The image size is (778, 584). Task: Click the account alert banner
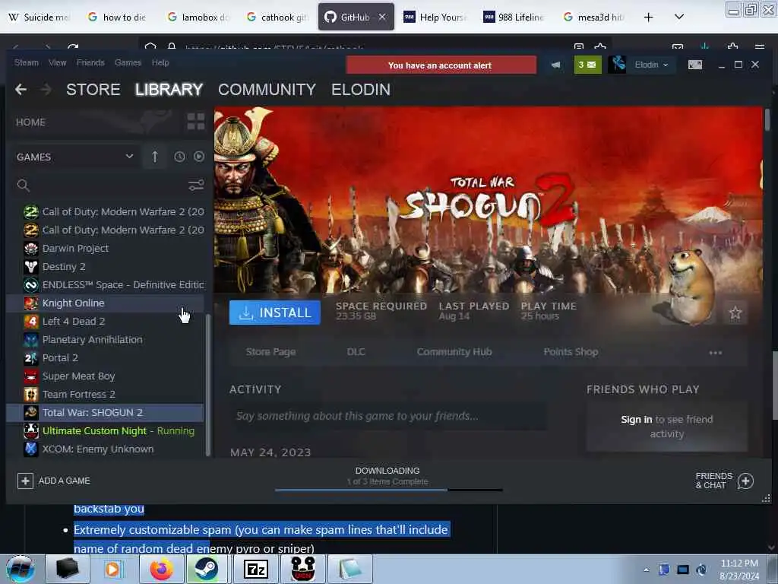point(441,65)
